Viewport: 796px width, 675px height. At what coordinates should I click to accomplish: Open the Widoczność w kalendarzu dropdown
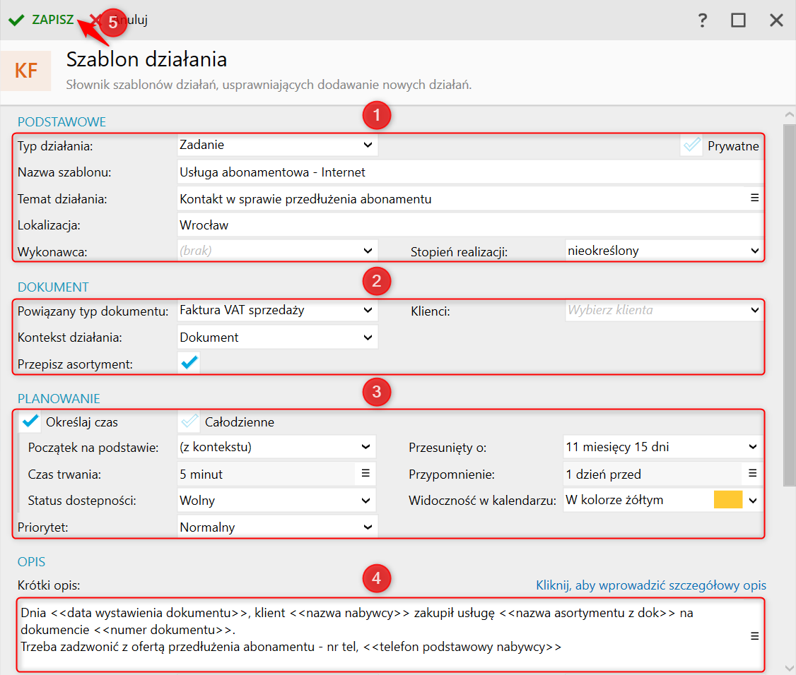tap(662, 501)
